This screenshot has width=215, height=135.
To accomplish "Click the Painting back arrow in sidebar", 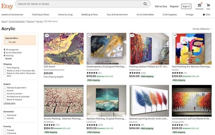I will [5, 56].
